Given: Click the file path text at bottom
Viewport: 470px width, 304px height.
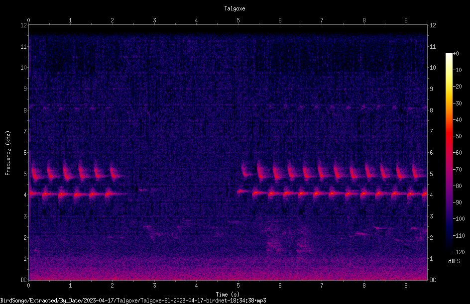Looking at the screenshot, I should point(133,301).
